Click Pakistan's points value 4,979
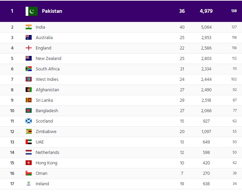The image size is (242, 194). pos(206,11)
